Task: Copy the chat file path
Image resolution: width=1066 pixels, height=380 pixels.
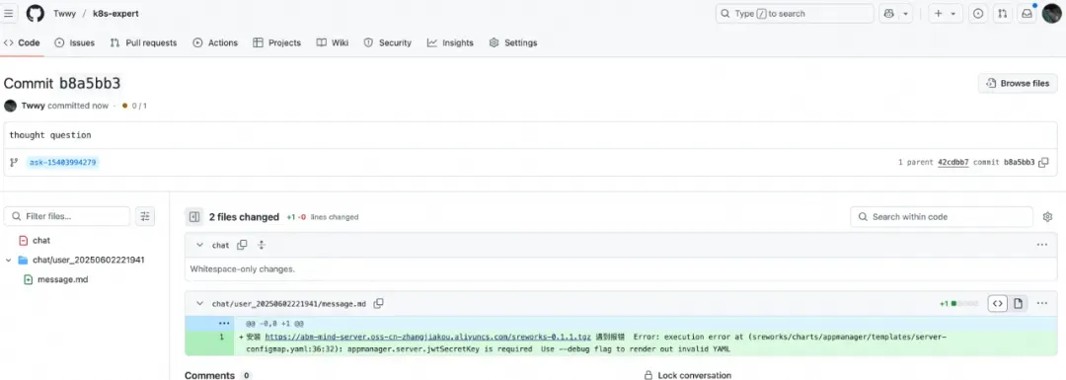Action: (x=242, y=245)
